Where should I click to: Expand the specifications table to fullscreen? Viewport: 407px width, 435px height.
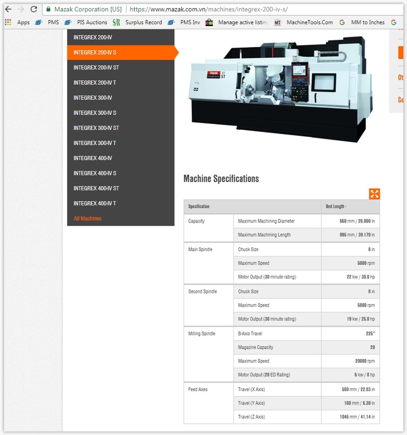tap(374, 194)
